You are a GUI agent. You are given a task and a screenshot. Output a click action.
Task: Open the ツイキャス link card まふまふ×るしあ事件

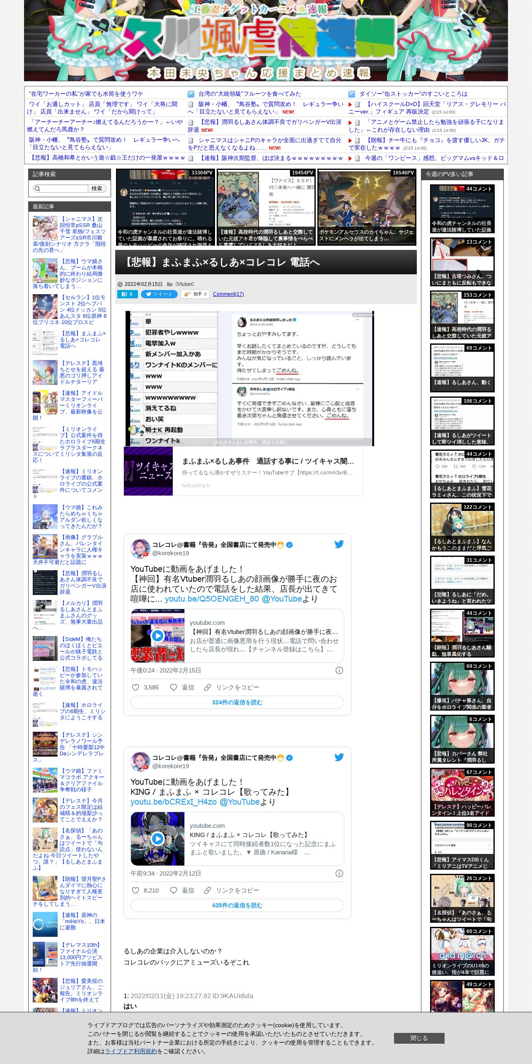(244, 471)
